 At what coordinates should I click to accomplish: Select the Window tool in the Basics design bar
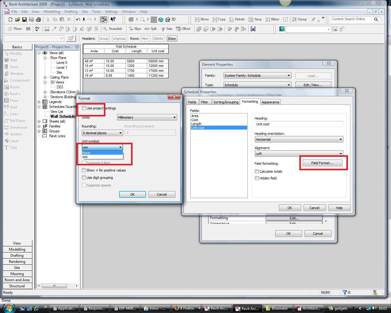(x=14, y=74)
